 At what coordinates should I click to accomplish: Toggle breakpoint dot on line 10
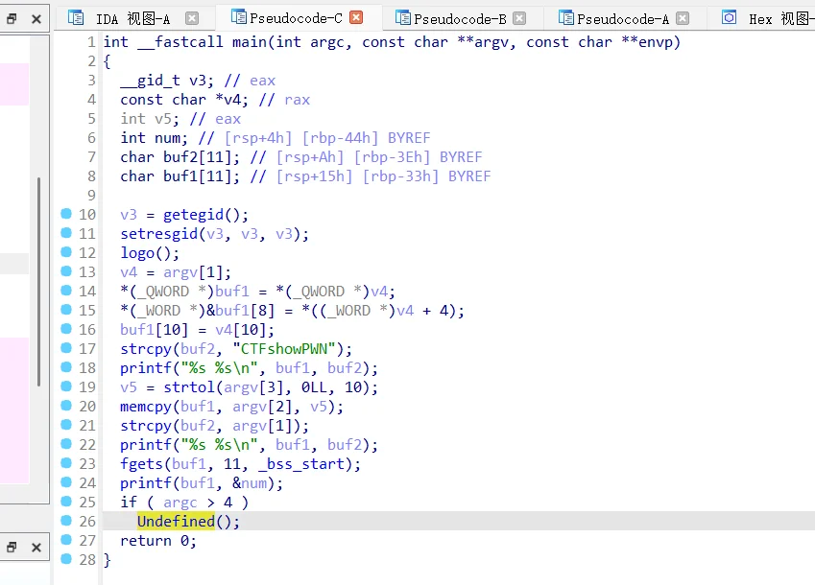coord(65,214)
